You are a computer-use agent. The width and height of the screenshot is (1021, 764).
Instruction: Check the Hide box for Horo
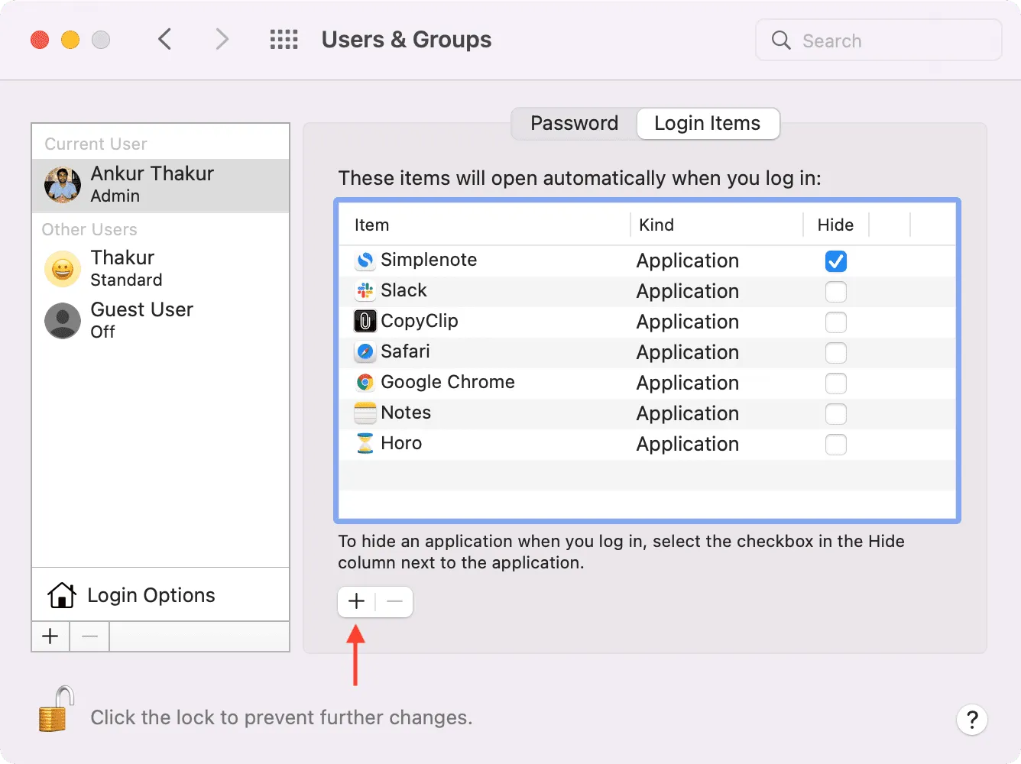836,445
